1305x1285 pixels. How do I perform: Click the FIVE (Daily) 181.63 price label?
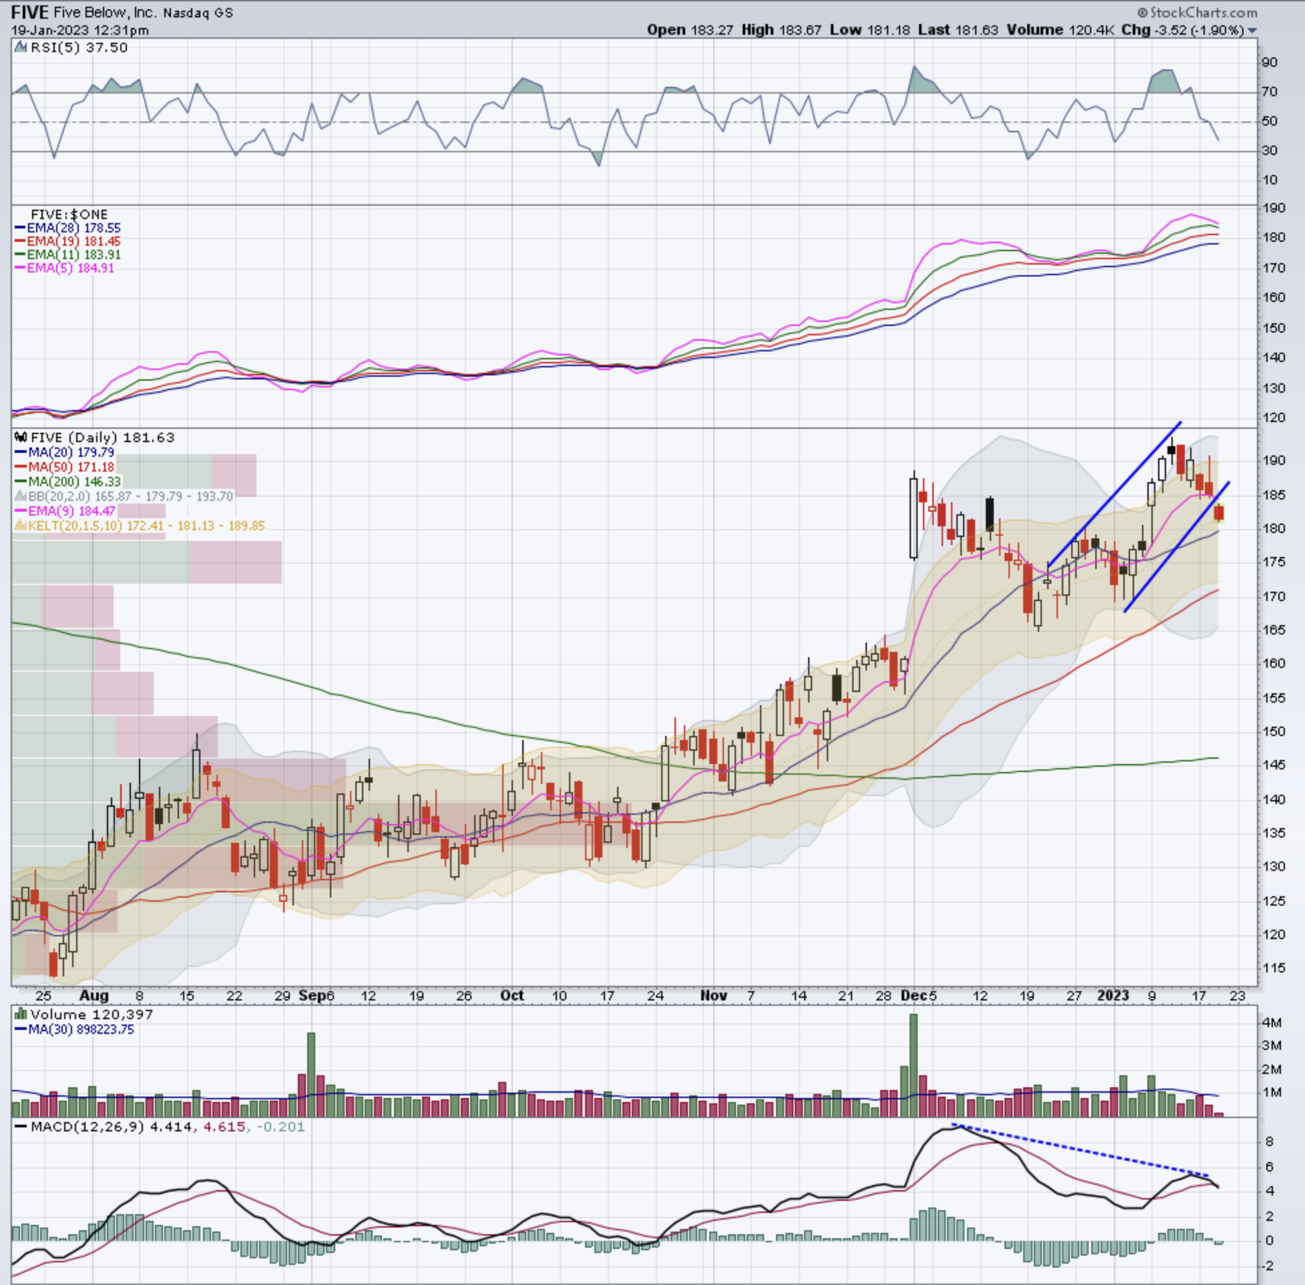tap(103, 437)
